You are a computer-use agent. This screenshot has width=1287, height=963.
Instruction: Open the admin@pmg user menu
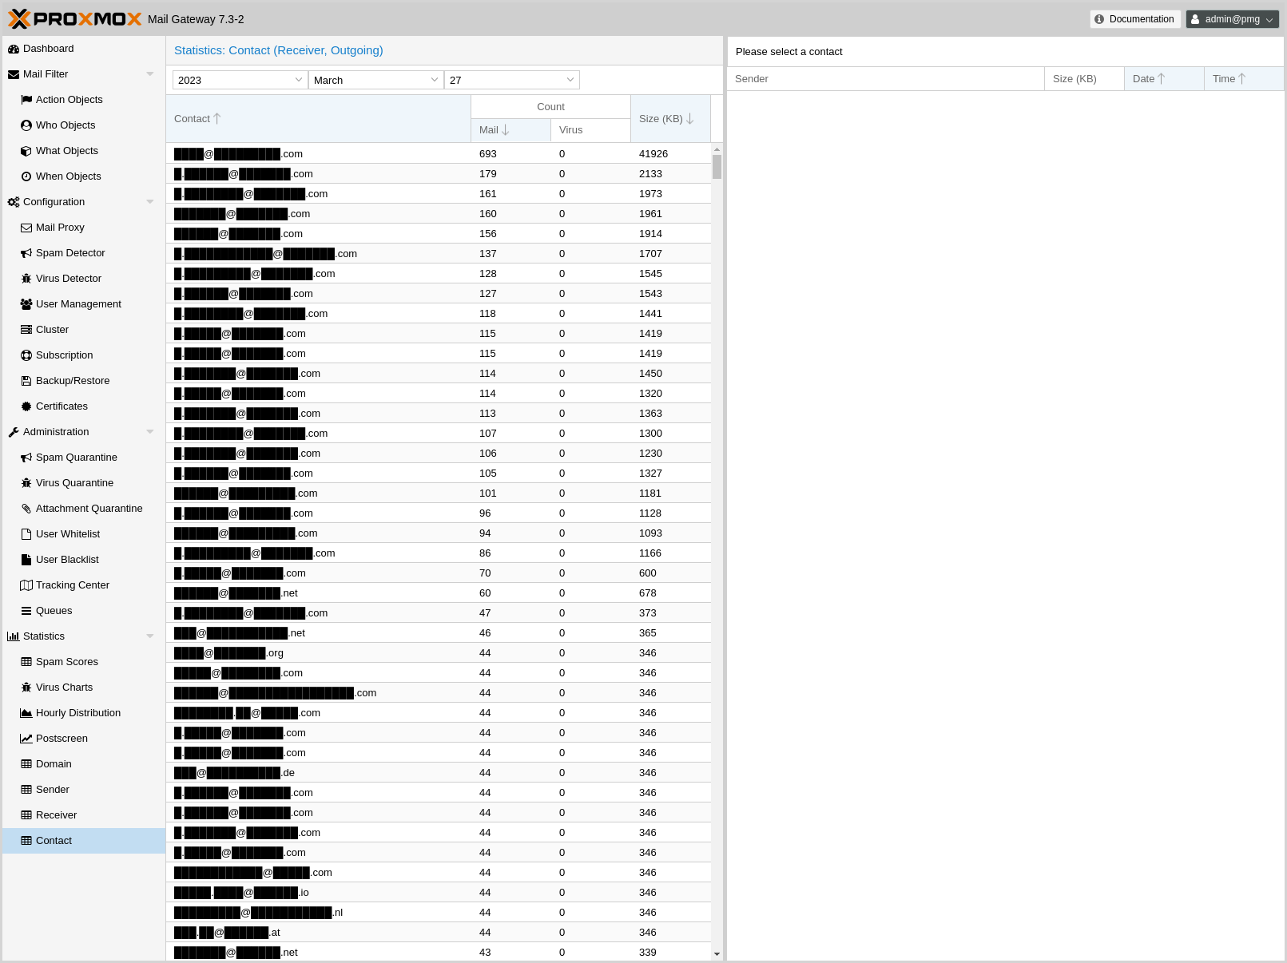1232,19
